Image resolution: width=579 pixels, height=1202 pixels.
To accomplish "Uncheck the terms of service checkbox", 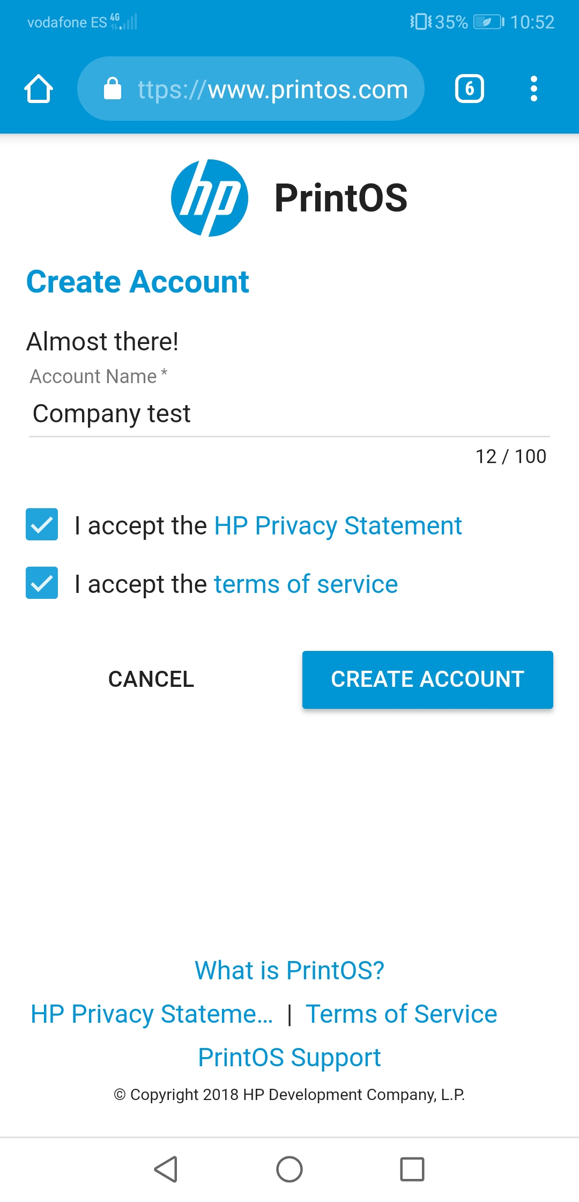I will [42, 583].
